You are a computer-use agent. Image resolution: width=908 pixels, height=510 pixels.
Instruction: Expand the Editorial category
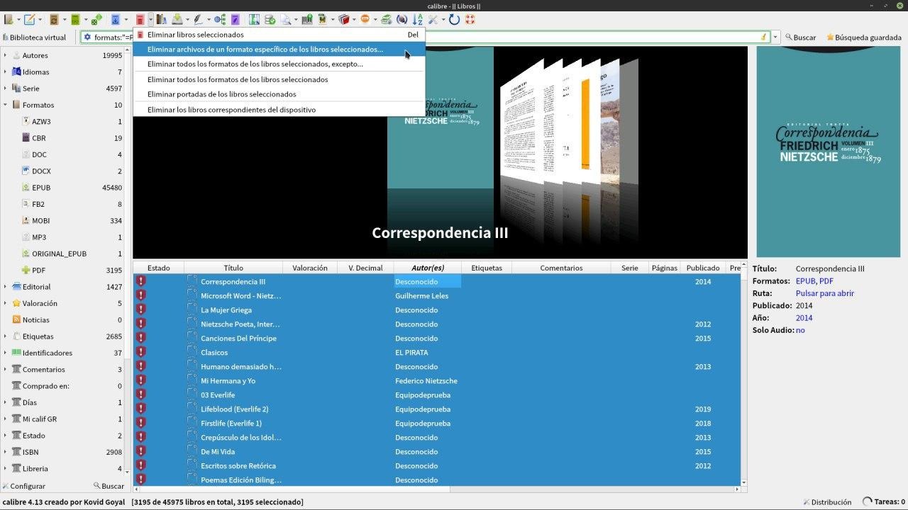(5, 287)
